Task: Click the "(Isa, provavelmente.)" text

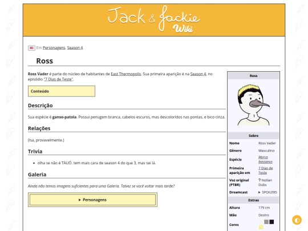Action: tap(46, 140)
